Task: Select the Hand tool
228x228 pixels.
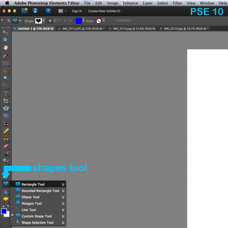Action: [6, 48]
